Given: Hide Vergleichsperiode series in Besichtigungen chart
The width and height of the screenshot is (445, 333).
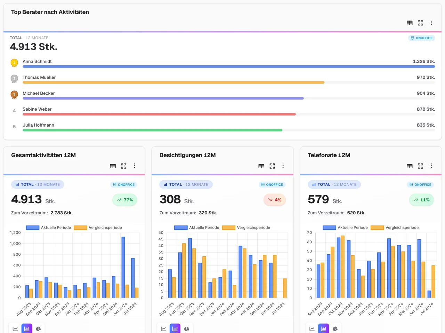Looking at the screenshot, I should [x=246, y=228].
